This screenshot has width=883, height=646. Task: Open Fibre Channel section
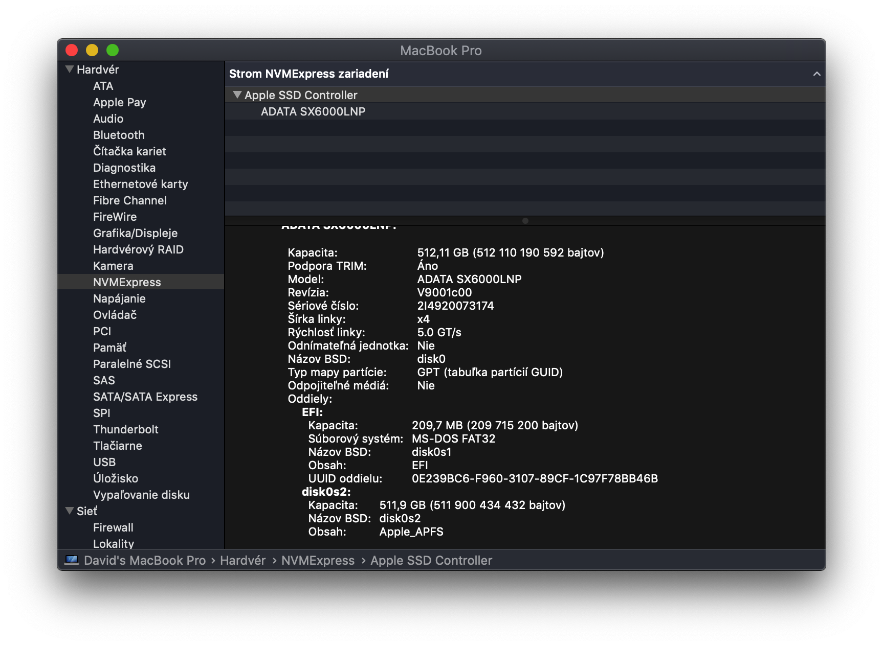(130, 200)
